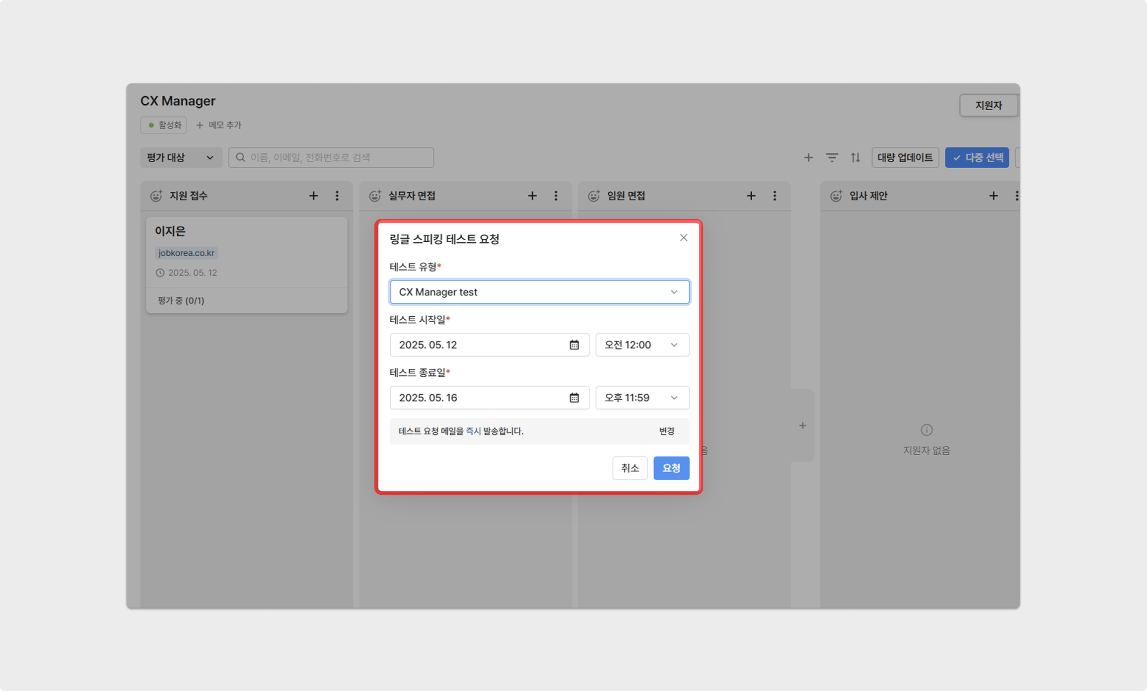Expand the 평가 대상 dropdown

pos(180,157)
